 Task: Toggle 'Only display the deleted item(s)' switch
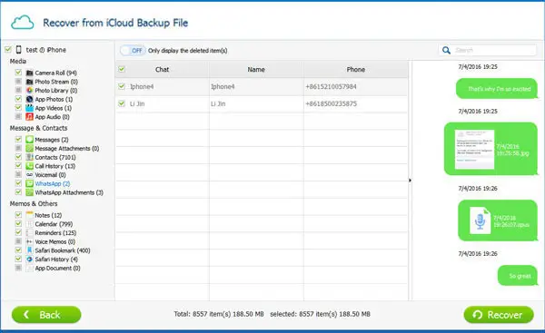point(133,51)
